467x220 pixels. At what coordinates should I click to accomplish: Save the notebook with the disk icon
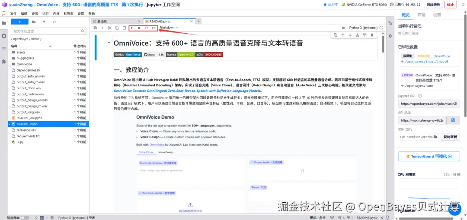(x=95, y=28)
